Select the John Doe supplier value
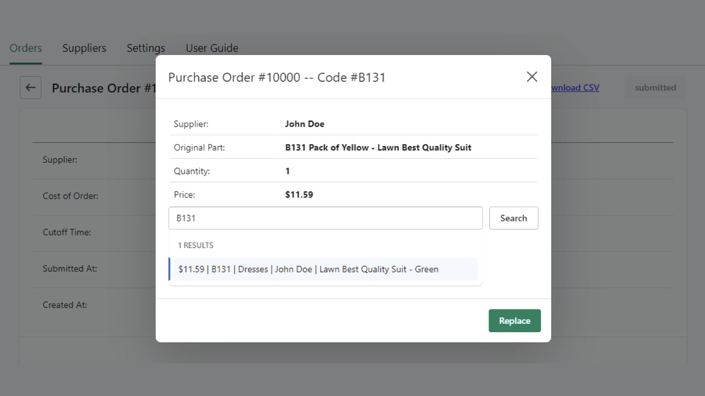Image resolution: width=705 pixels, height=396 pixels. (x=305, y=124)
